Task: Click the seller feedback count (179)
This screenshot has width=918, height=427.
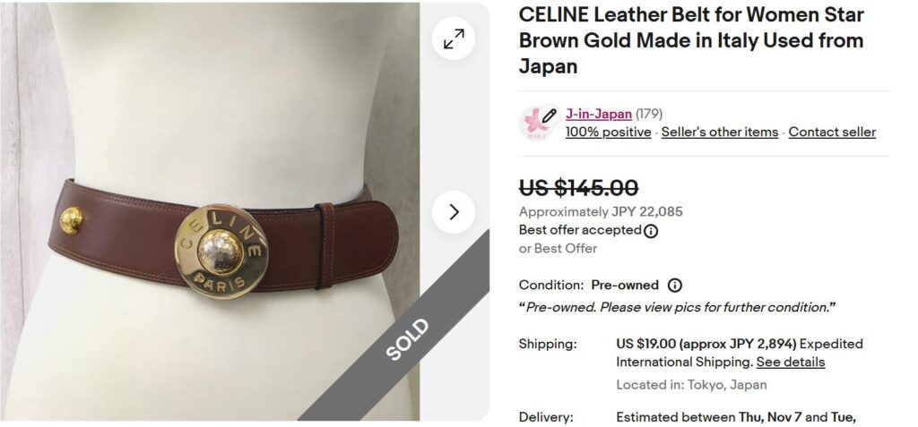Action: coord(649,114)
